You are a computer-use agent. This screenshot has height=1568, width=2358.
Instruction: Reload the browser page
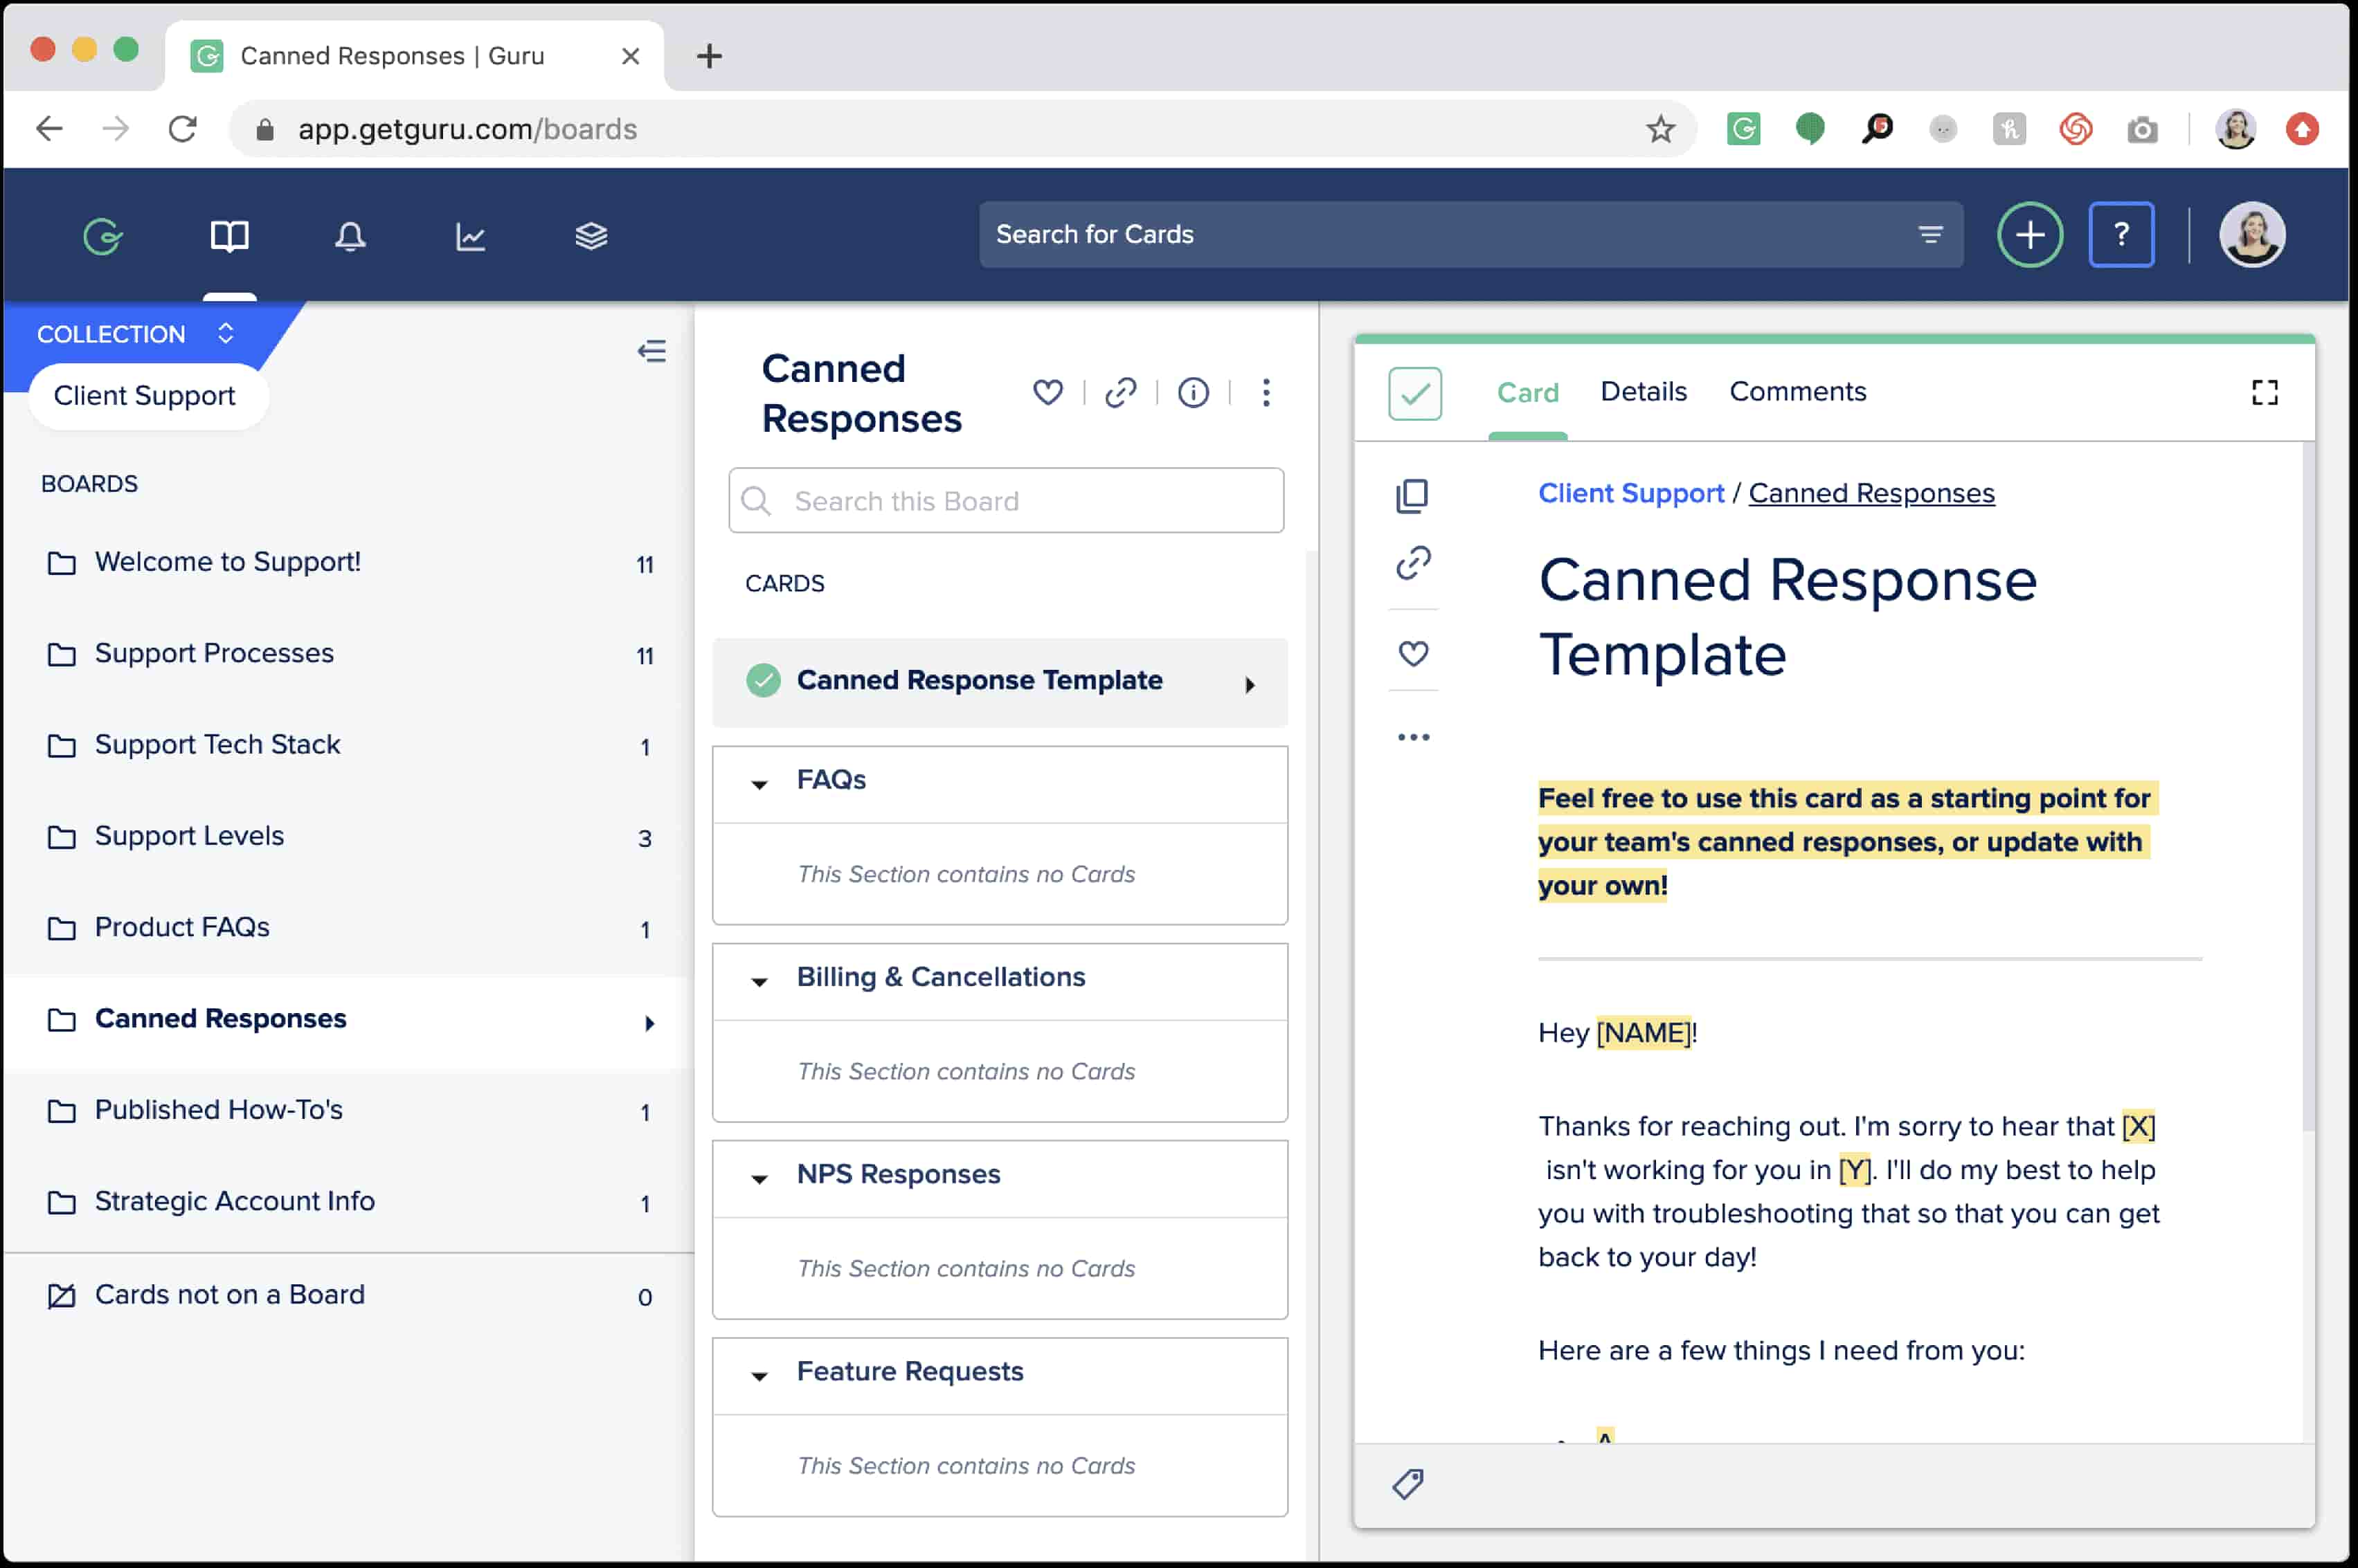[182, 129]
